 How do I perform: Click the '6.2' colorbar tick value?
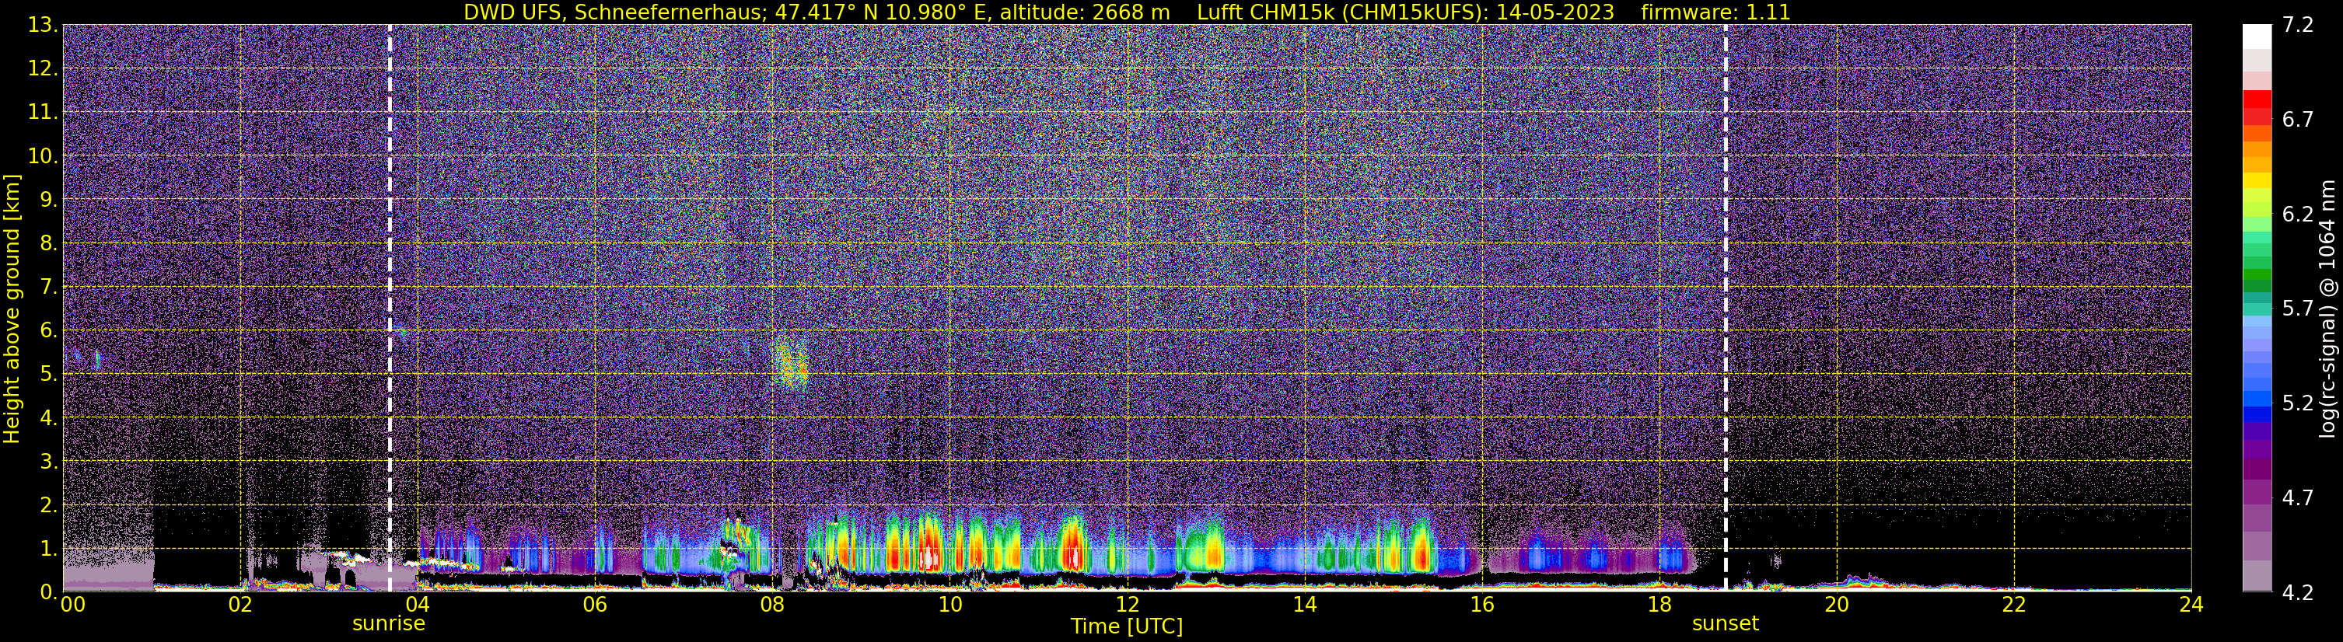(2298, 214)
